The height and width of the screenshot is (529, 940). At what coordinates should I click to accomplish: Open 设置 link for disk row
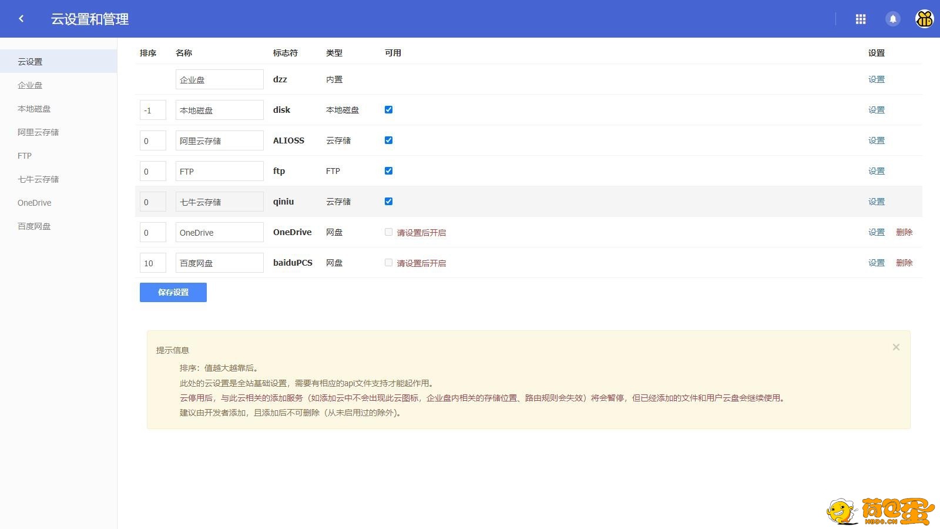pyautogui.click(x=876, y=110)
